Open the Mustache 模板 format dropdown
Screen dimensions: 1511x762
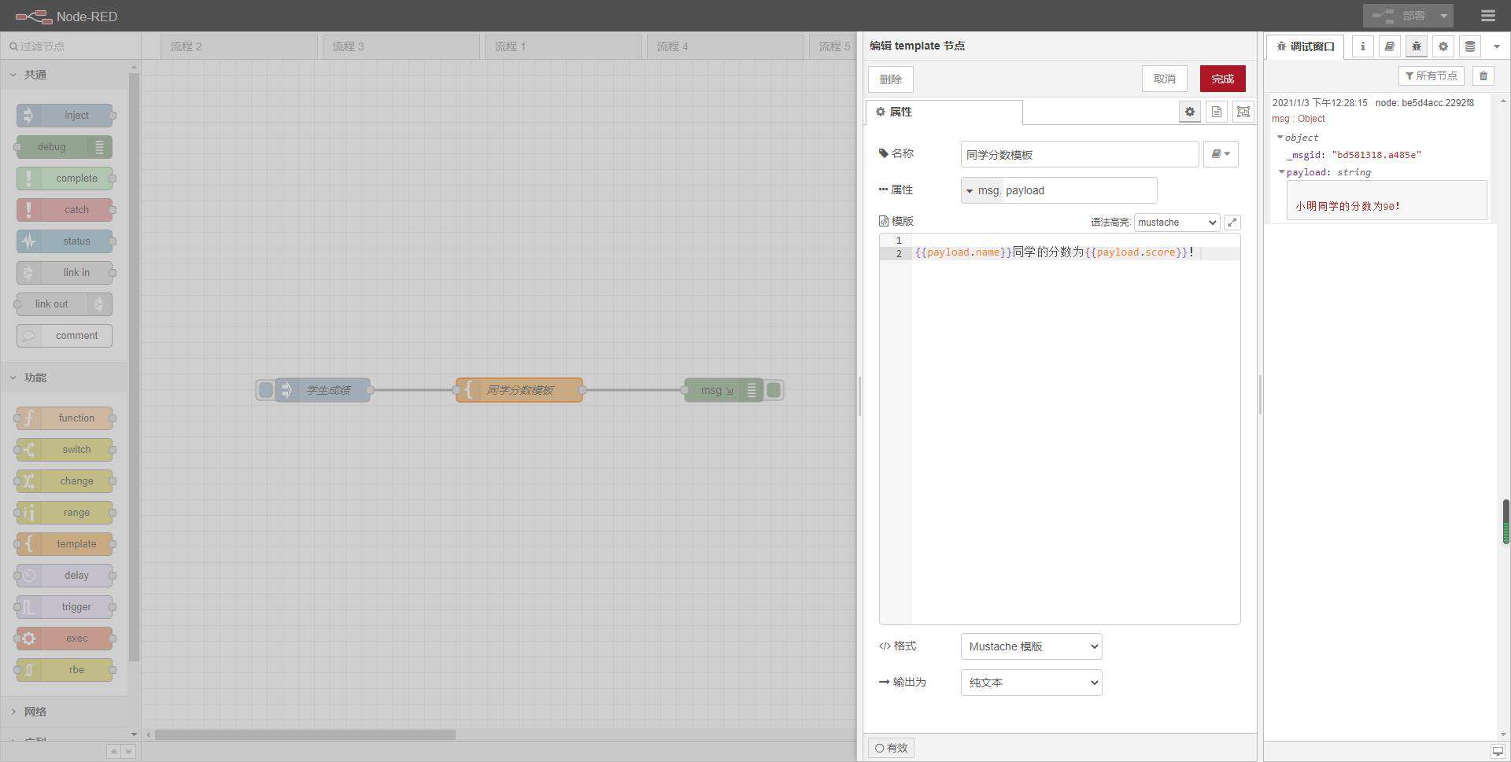[1031, 646]
